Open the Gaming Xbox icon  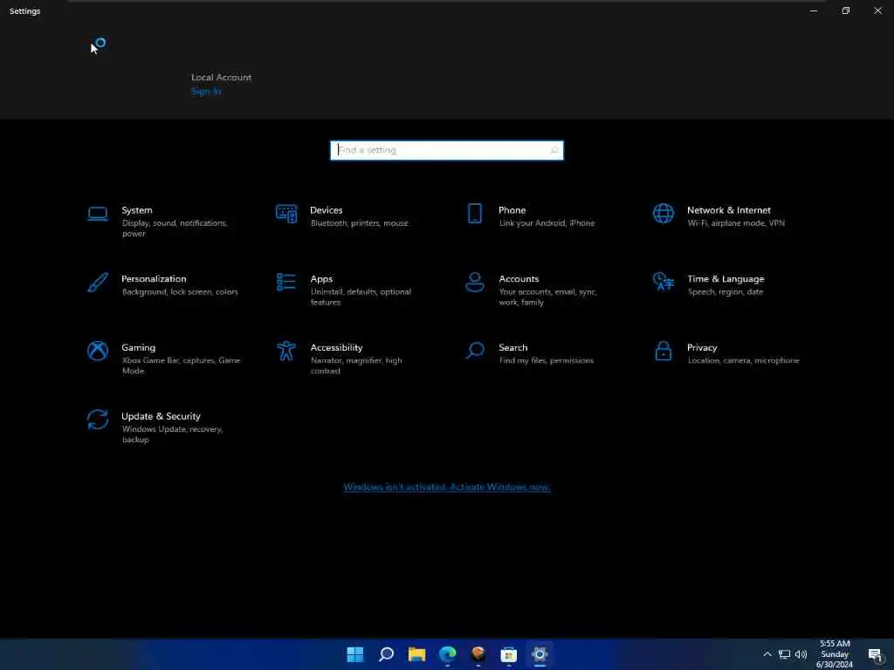tap(98, 351)
